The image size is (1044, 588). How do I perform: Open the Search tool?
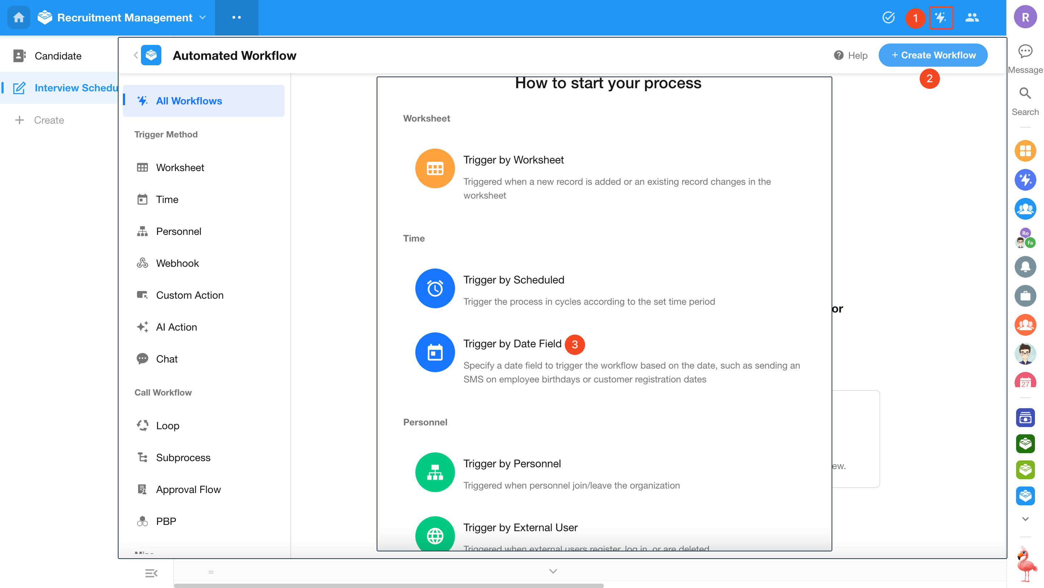click(1025, 102)
